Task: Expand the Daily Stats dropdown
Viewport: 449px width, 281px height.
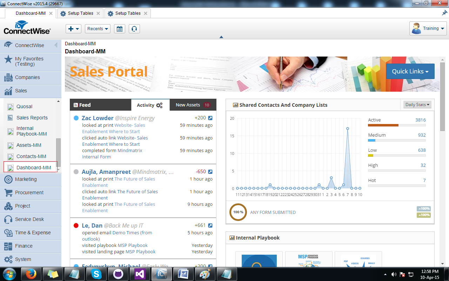Action: (417, 105)
